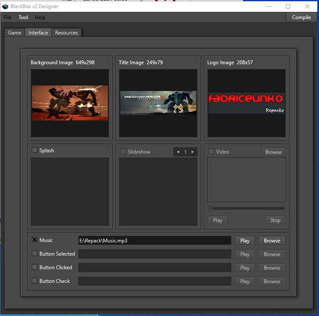Click the Button Check path field
Image resolution: width=319 pixels, height=316 pixels.
pos(155,281)
